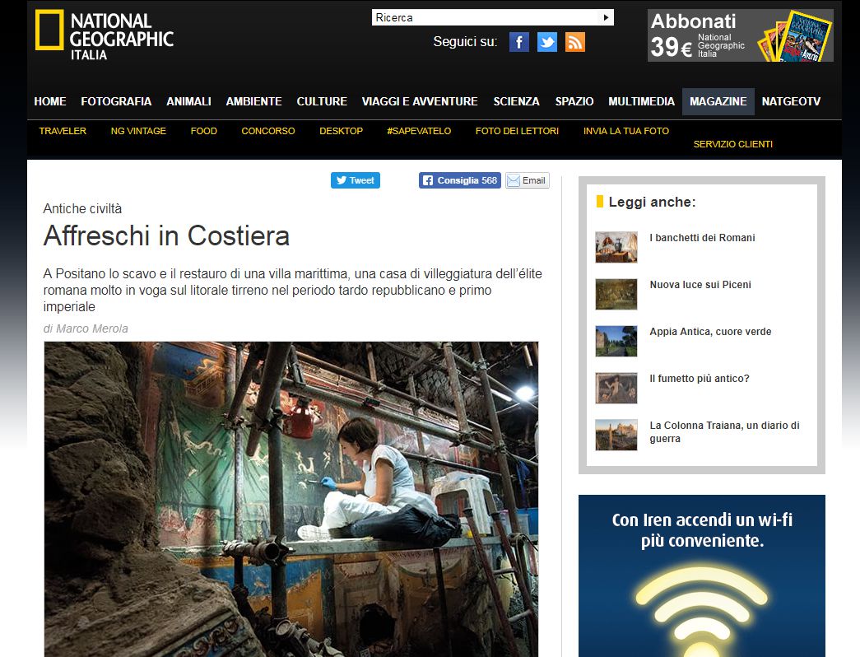The image size is (860, 657).
Task: Open the FOTOGRAFIA section
Action: click(x=116, y=101)
